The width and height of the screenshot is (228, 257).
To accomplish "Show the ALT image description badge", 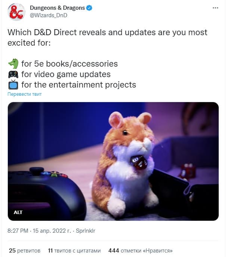I will pyautogui.click(x=18, y=212).
